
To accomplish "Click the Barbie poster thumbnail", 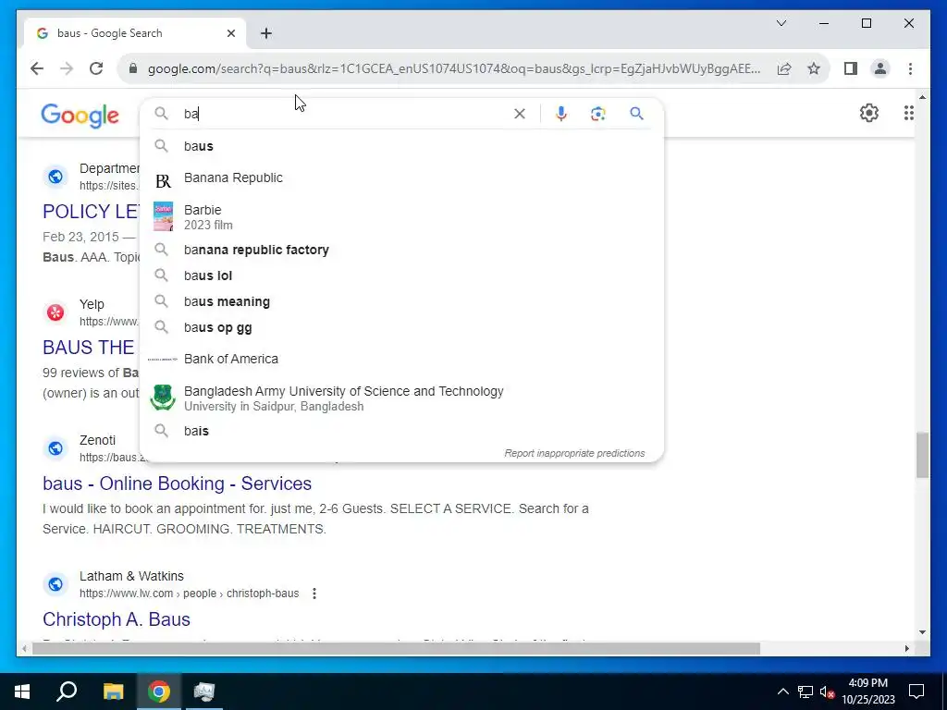I will coord(163,216).
